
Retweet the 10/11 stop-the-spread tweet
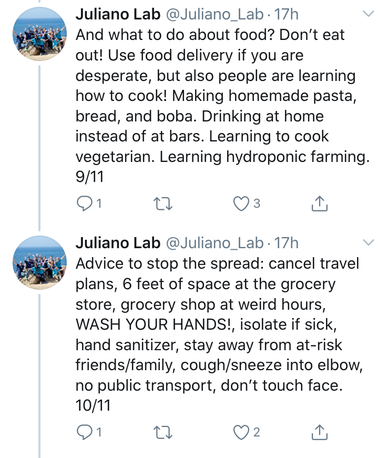(162, 432)
